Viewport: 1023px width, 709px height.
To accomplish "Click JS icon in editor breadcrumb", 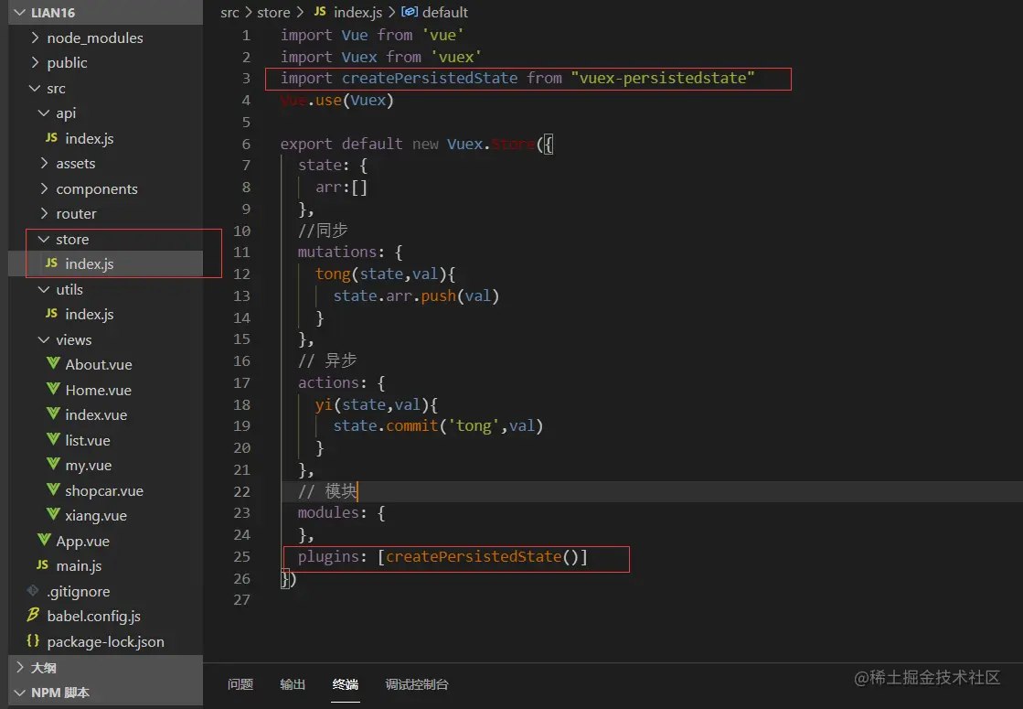I will [320, 12].
